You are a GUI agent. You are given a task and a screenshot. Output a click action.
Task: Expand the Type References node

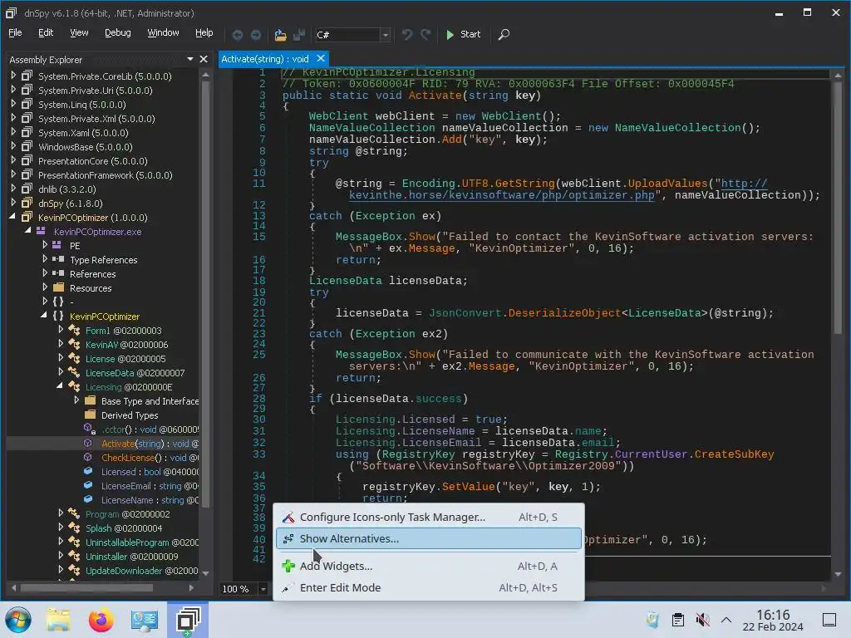[45, 259]
